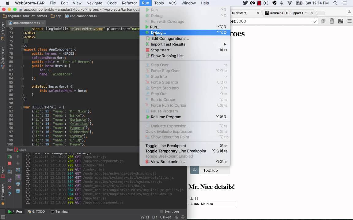
Task: Click the database-shaped Chrome extension icon
Action: pyautogui.click(x=332, y=21)
